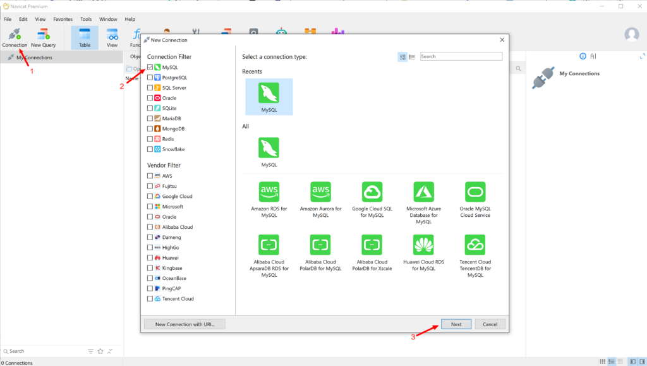Viewport: 647px width, 366px height.
Task: Click New Connection with URI button
Action: (x=185, y=324)
